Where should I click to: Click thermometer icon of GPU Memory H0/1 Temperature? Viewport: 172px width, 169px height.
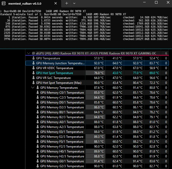tap(38, 151)
